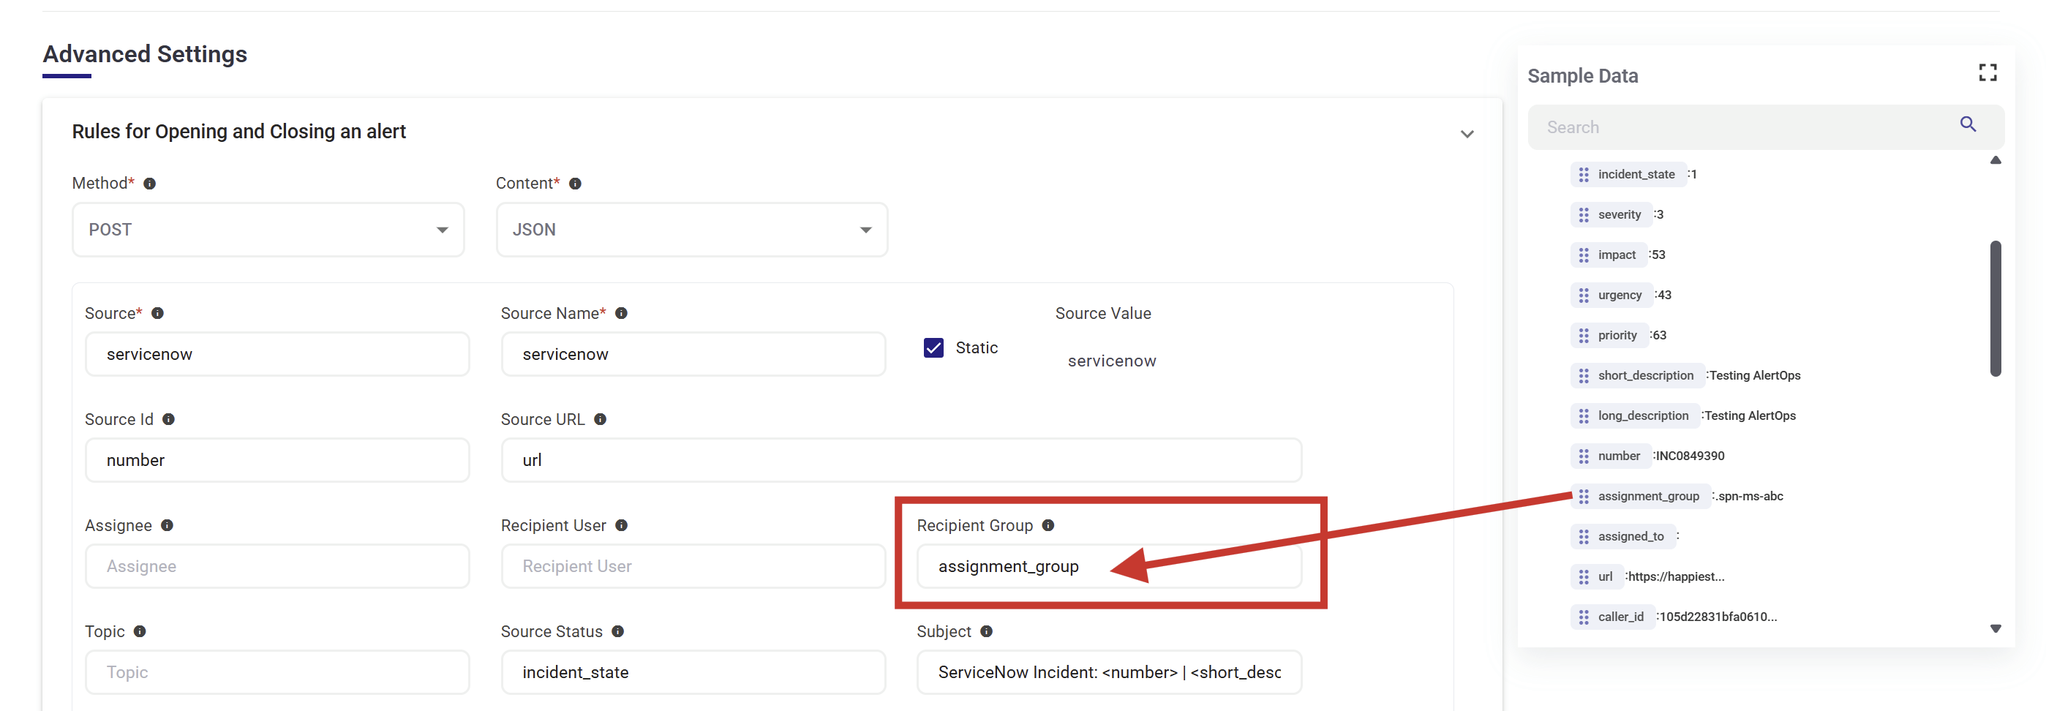Collapse the Rules for Opening and Closing section

(1466, 135)
